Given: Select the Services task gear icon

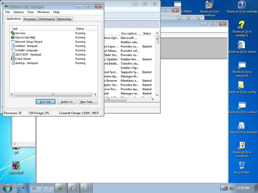Looking at the screenshot, I should point(13,33).
